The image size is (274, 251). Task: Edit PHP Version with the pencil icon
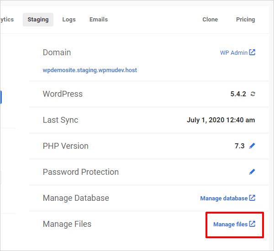coord(252,146)
